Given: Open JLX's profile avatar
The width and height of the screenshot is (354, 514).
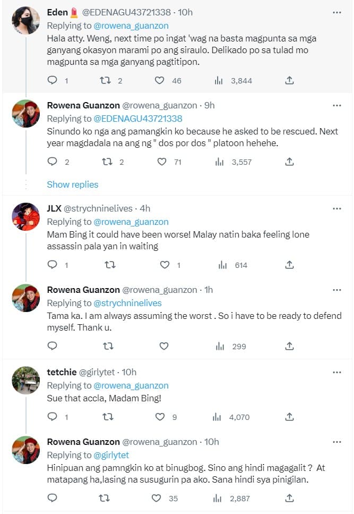Looking at the screenshot, I should click(x=26, y=216).
